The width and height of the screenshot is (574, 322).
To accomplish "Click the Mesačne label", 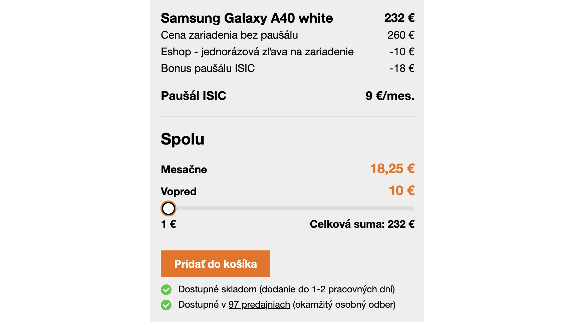I will coord(184,169).
